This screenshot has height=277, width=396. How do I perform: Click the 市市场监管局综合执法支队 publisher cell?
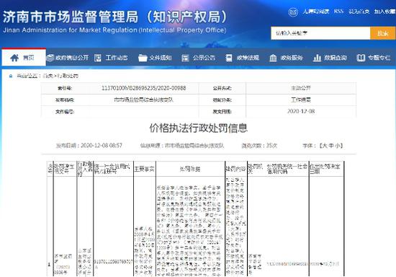144,100
